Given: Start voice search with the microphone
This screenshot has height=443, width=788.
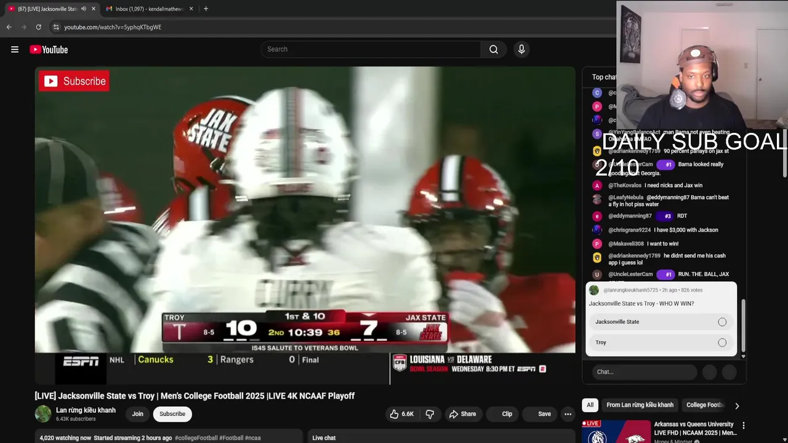Looking at the screenshot, I should 521,49.
